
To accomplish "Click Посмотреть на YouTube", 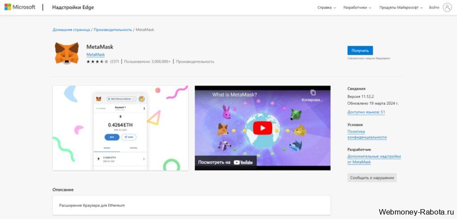I will [x=225, y=162].
